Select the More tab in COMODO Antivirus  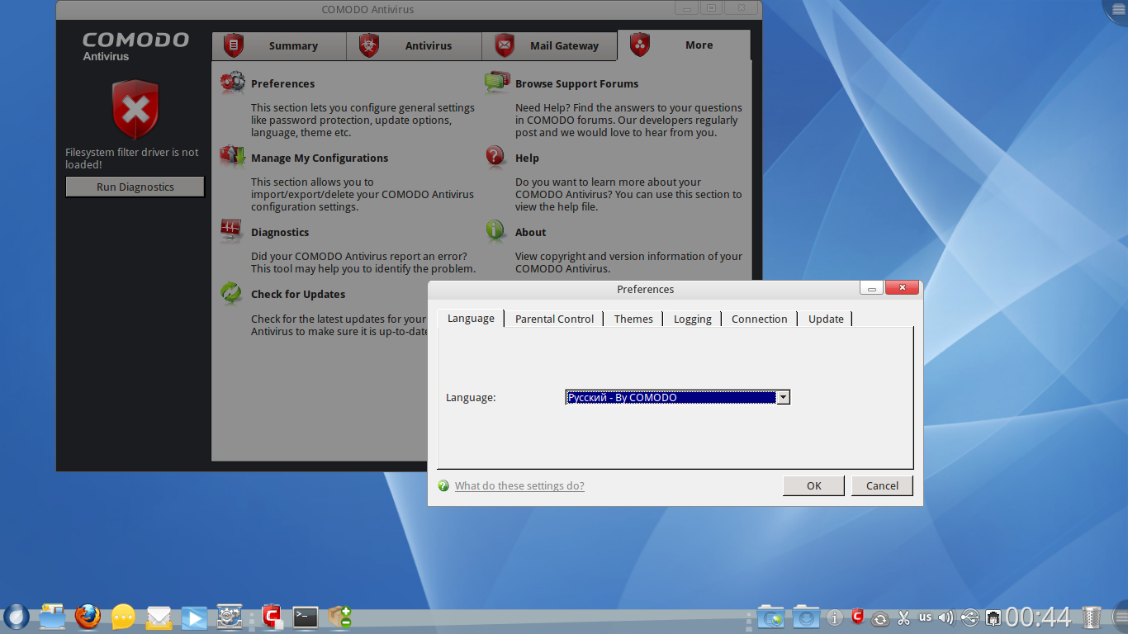(x=684, y=45)
